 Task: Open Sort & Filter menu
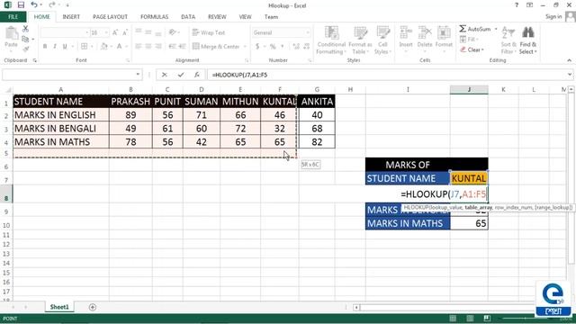508,40
